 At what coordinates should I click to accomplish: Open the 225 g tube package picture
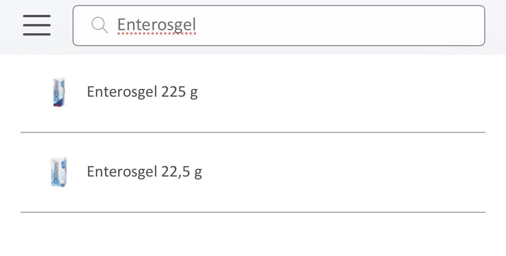pos(59,92)
